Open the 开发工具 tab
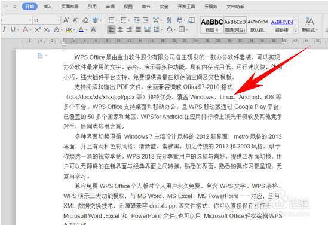Viewport: 328px width, 225px height. point(186,7)
